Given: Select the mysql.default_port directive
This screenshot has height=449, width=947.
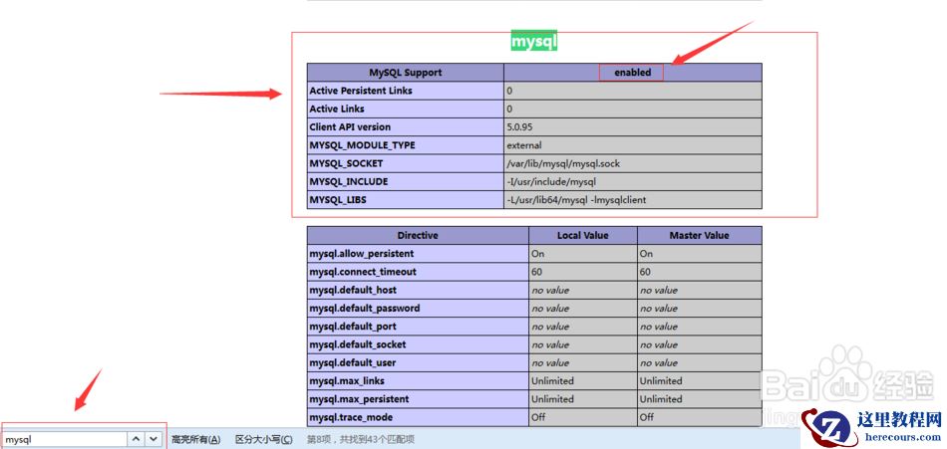Looking at the screenshot, I should click(x=353, y=326).
